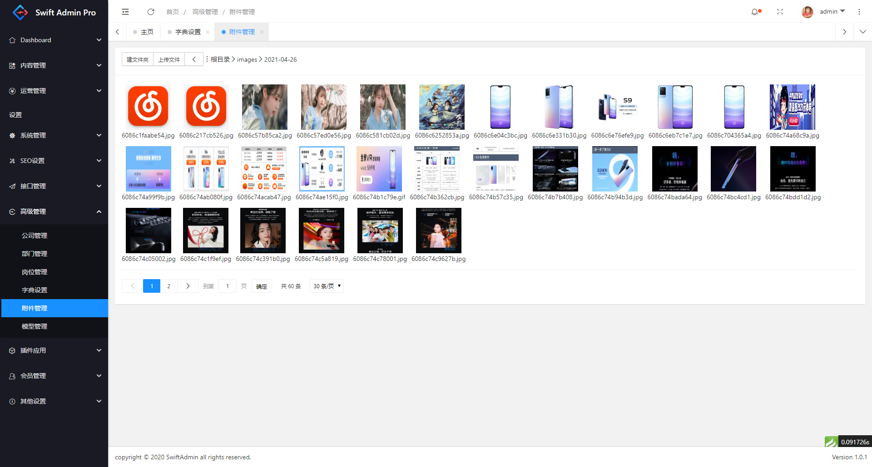Click the refresh page icon
Image resolution: width=872 pixels, height=467 pixels.
(151, 12)
